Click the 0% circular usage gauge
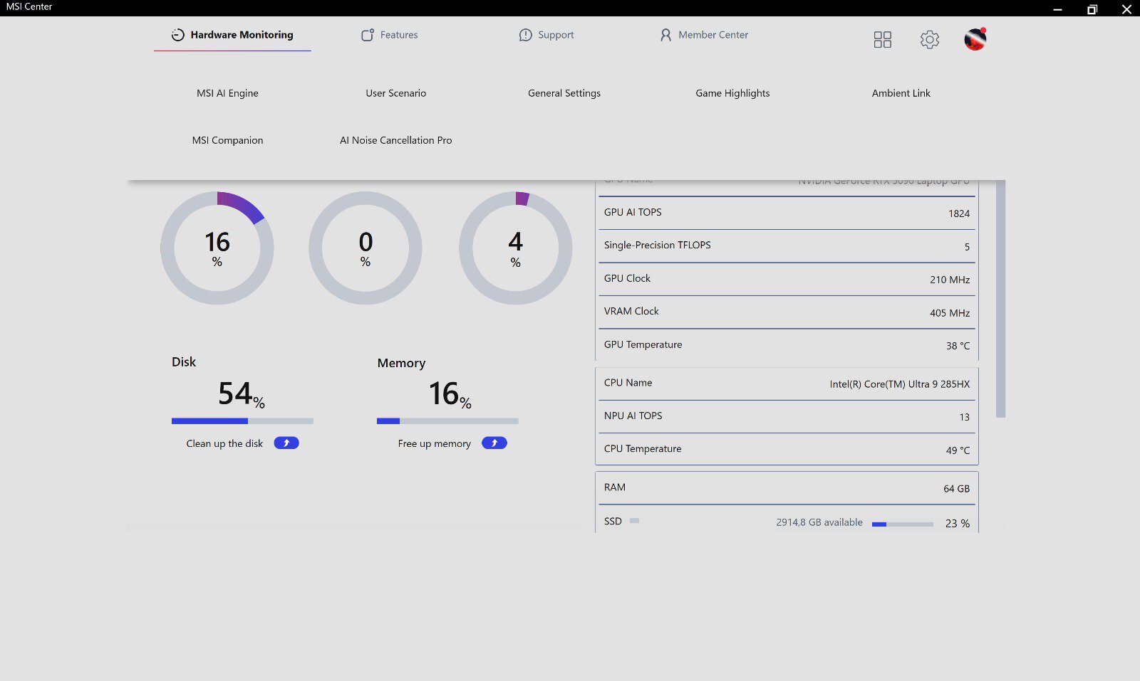1140x681 pixels. coord(366,248)
